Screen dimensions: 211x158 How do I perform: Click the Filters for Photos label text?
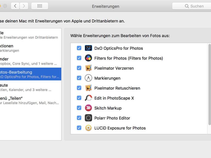(129, 58)
